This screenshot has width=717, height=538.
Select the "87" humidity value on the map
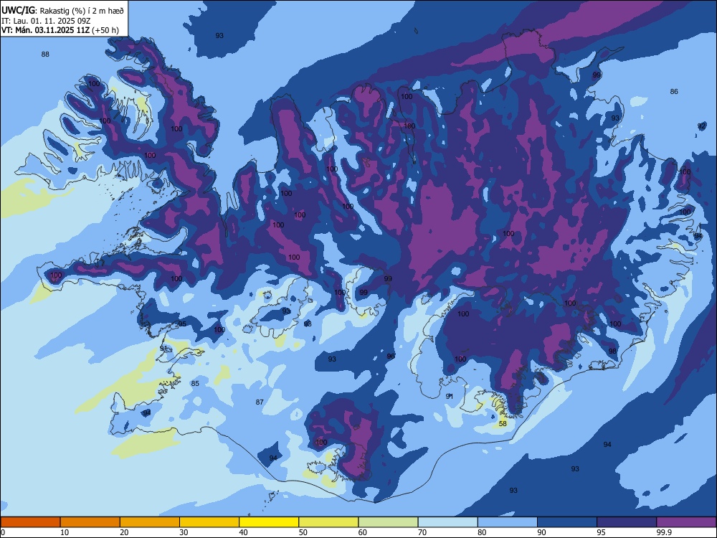coord(260,402)
